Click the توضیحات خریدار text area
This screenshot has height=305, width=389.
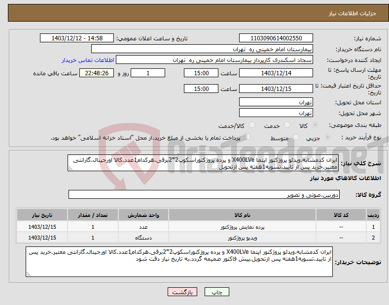click(179, 262)
